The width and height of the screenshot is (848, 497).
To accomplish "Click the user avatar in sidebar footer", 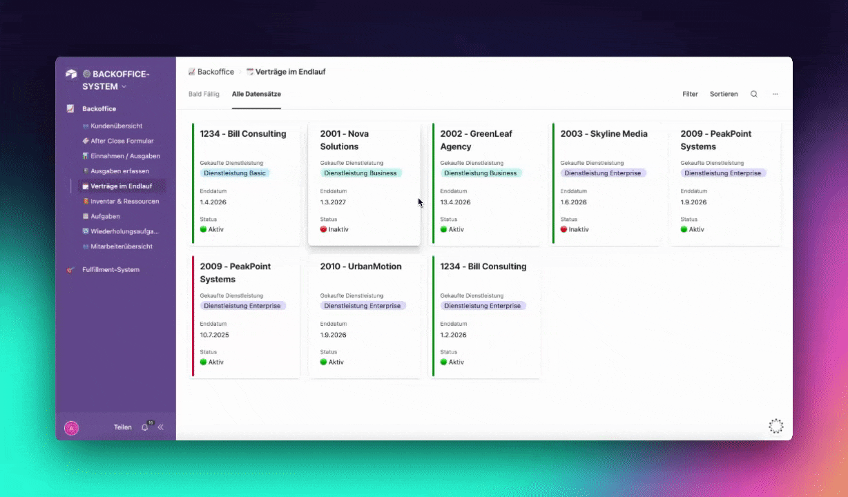I will click(x=71, y=428).
